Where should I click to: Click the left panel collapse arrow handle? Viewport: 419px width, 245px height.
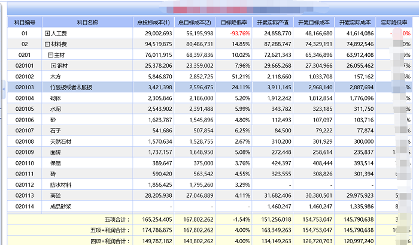[x=4, y=89]
